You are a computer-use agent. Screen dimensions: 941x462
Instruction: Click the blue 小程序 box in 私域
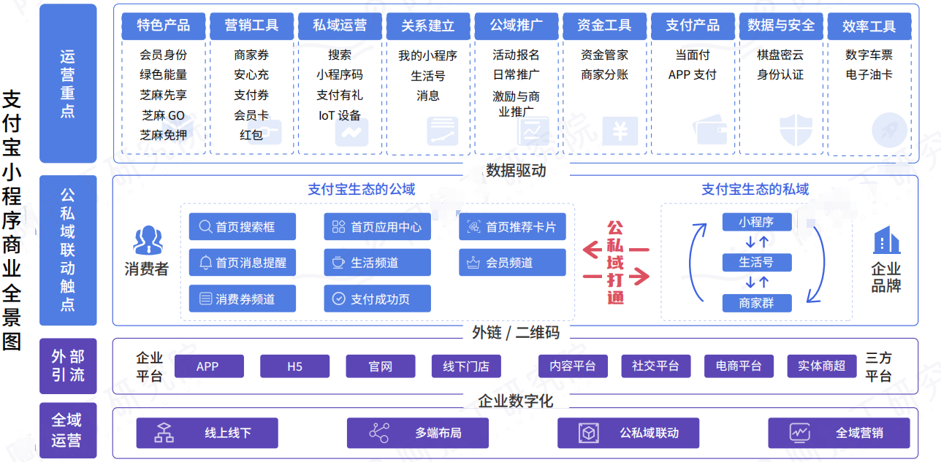coord(757,222)
